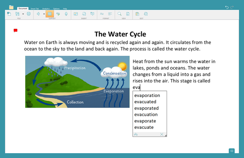Click the new document icon

tap(9, 14)
